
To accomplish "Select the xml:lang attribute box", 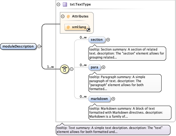I will coord(77,27).
